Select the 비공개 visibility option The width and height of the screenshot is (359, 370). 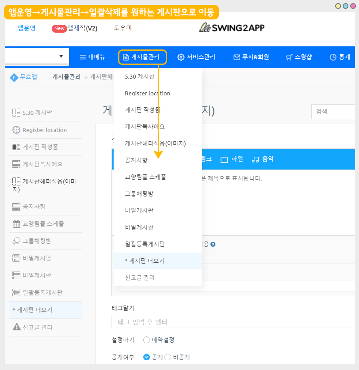point(168,357)
